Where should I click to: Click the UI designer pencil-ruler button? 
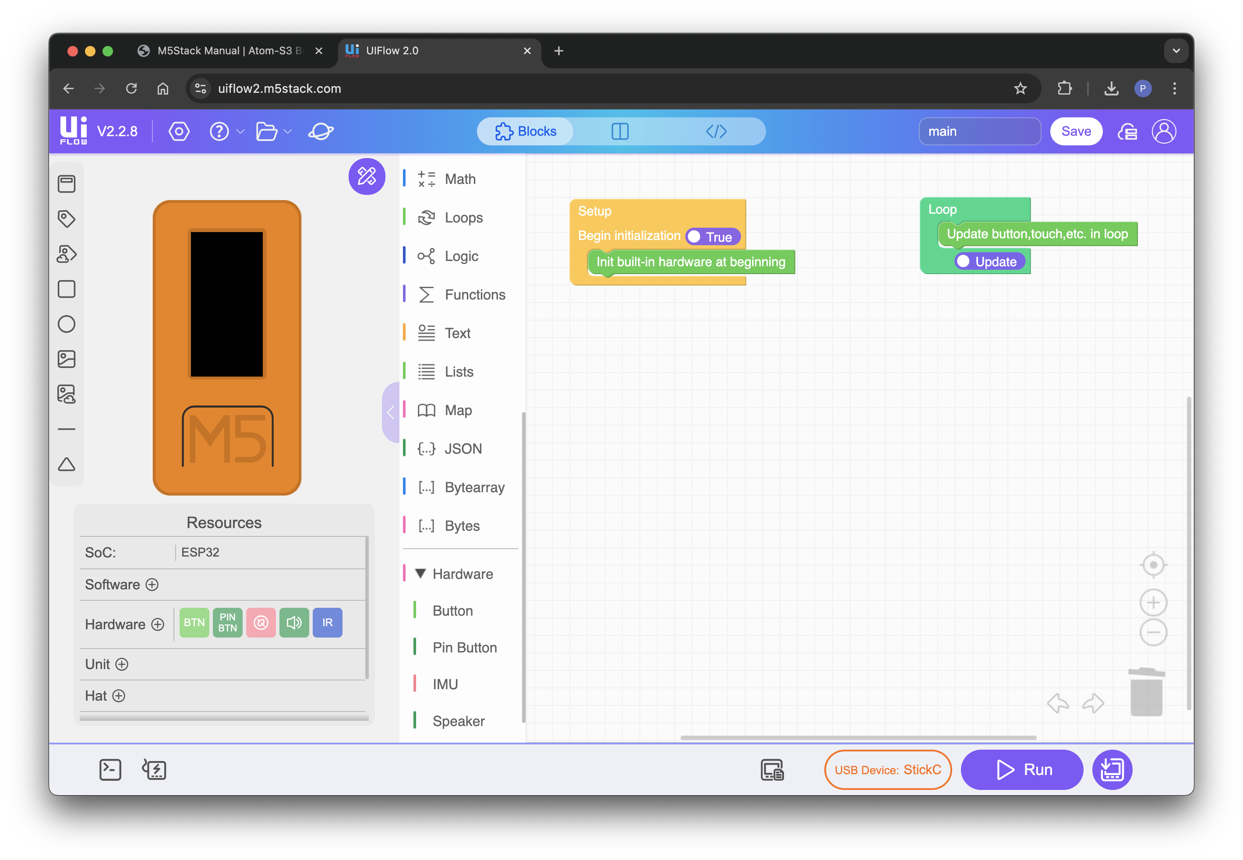[x=367, y=176]
